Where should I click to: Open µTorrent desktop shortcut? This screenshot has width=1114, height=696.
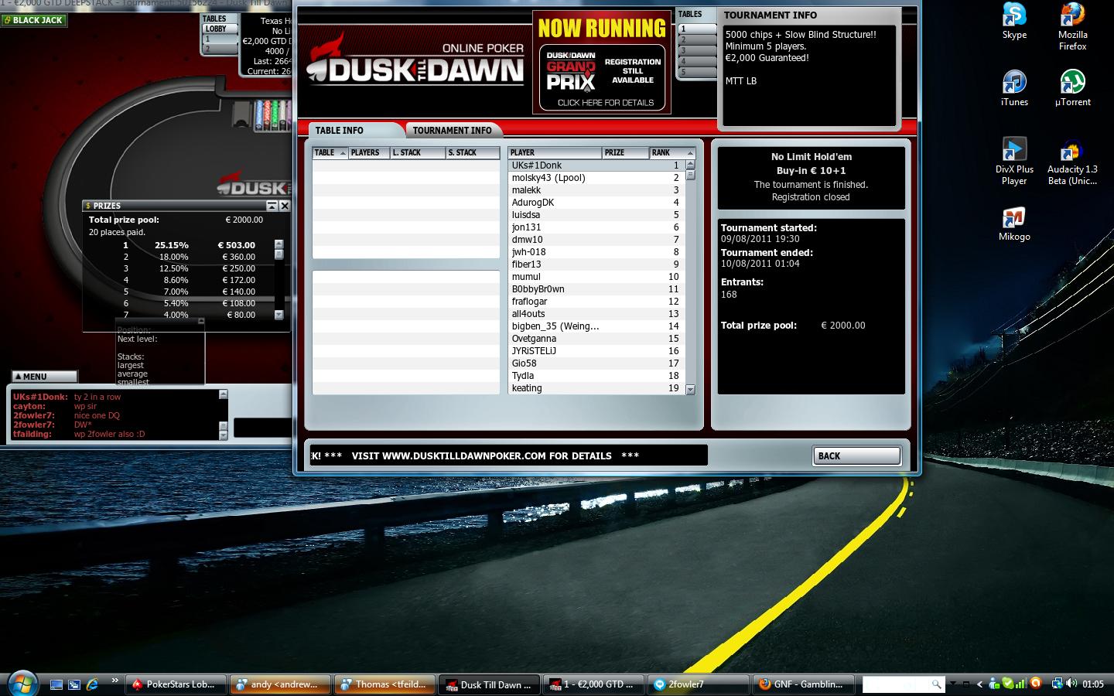(1072, 87)
